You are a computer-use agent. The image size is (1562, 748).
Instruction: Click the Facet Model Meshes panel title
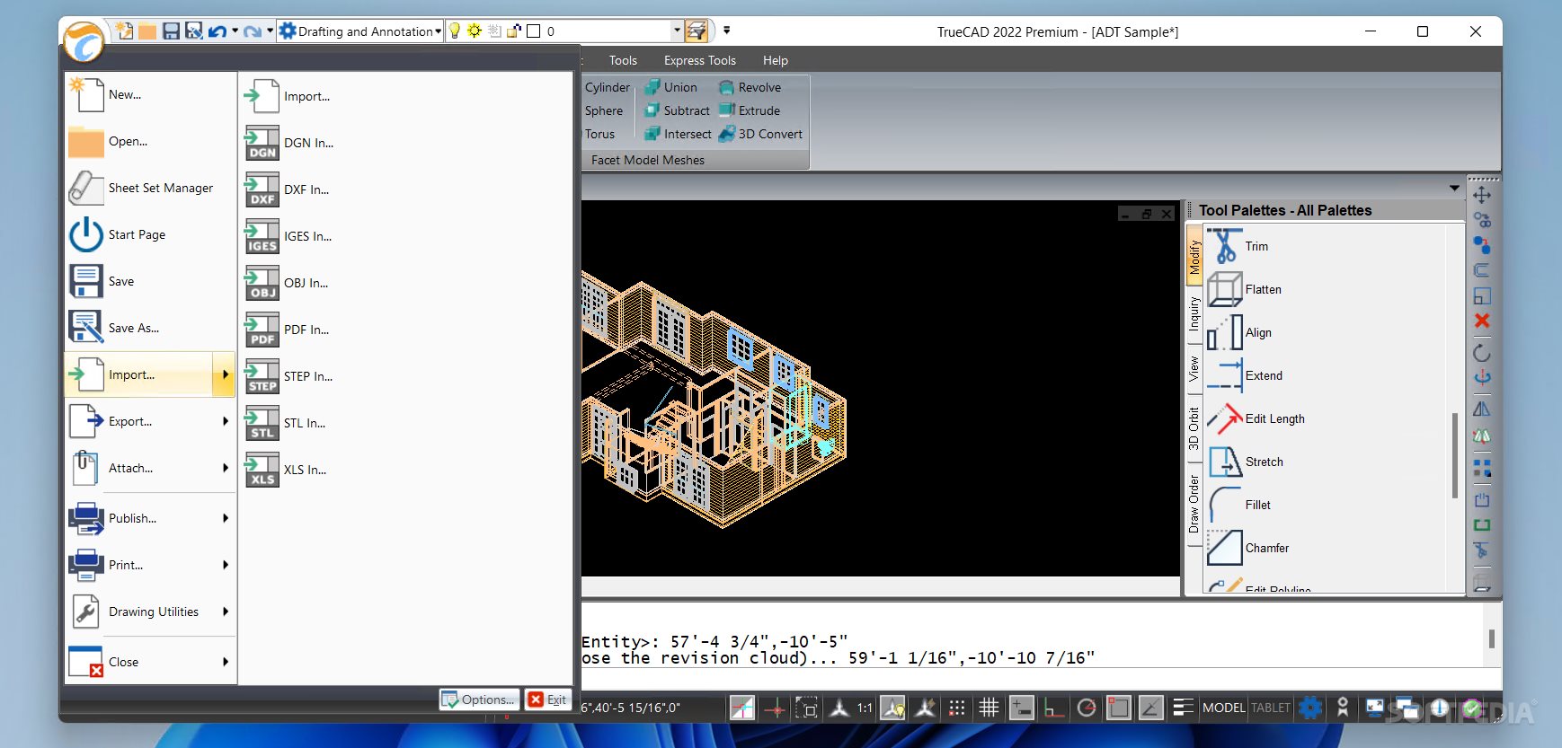tap(648, 160)
